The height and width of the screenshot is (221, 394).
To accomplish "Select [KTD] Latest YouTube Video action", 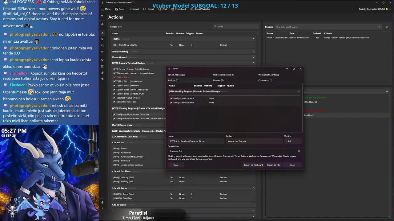I will pyautogui.click(x=127, y=98).
